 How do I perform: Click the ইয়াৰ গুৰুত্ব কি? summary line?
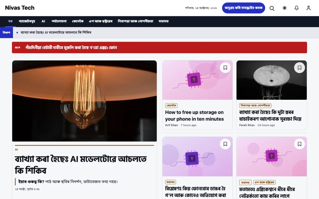coord(68,182)
